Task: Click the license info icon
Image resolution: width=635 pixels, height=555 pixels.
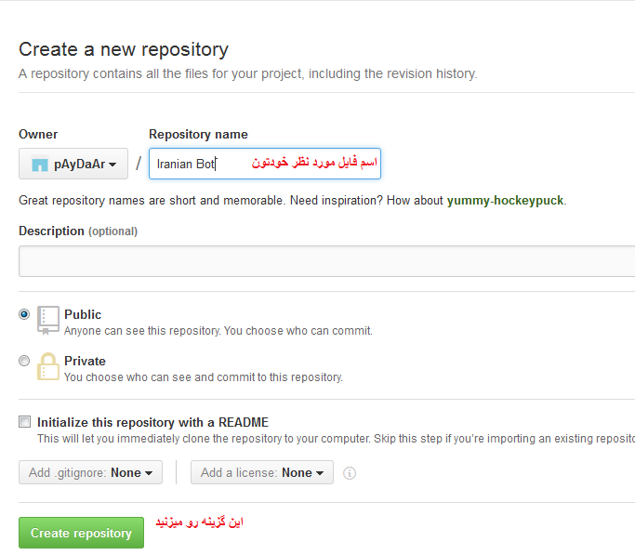Action: (x=350, y=473)
